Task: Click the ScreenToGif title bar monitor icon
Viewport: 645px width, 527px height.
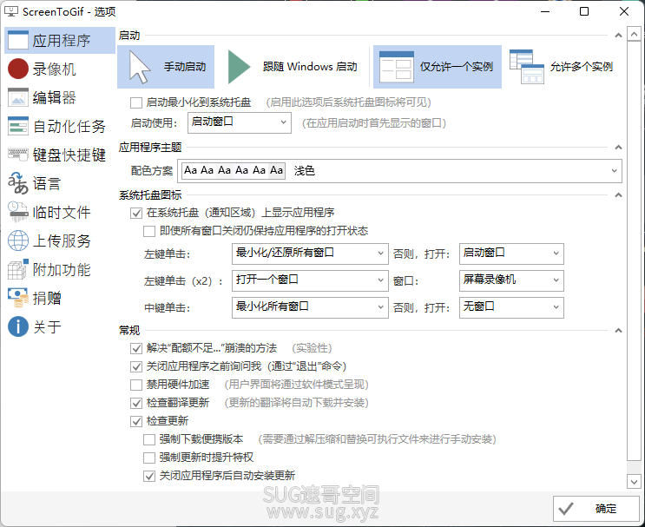Action: [11, 11]
